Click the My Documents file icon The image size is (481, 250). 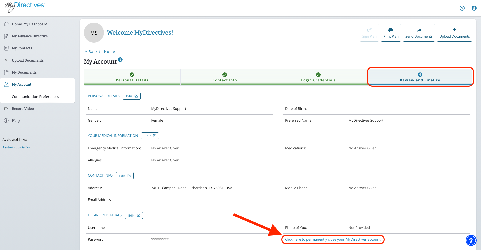[x=6, y=72]
